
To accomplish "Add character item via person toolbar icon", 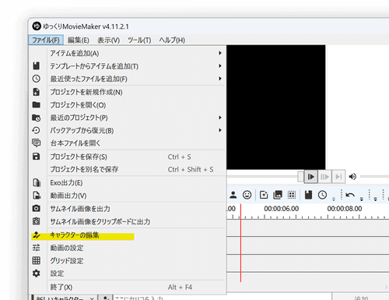I will click(233, 195).
